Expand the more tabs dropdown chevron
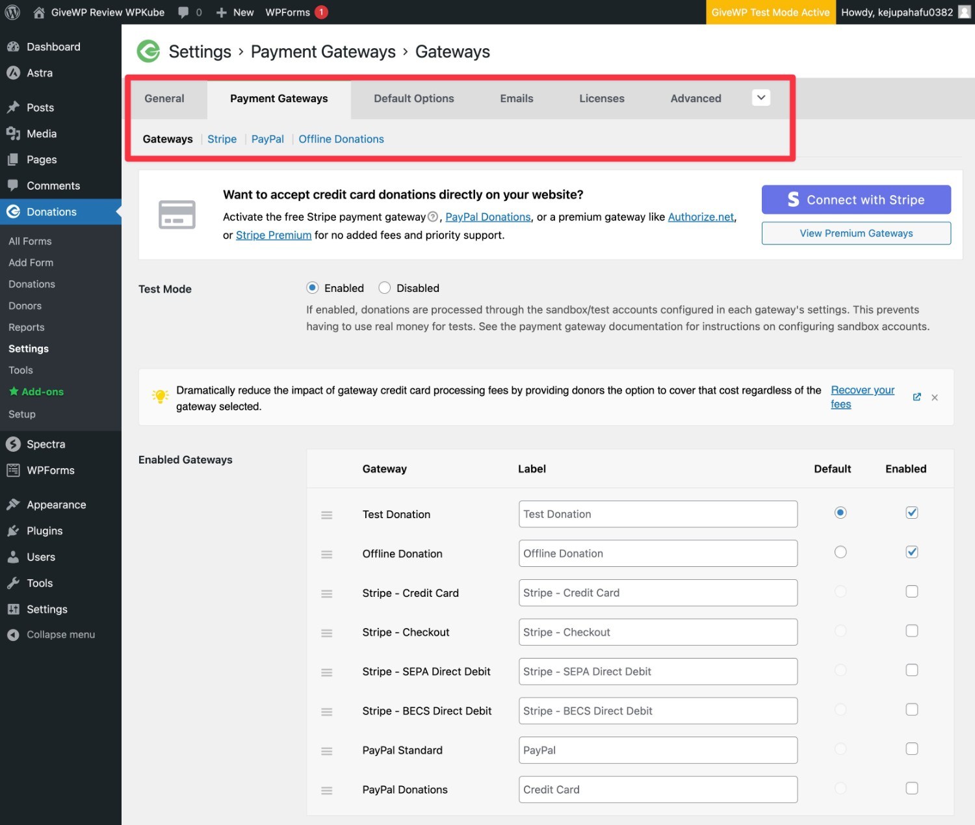975x825 pixels. coord(761,98)
